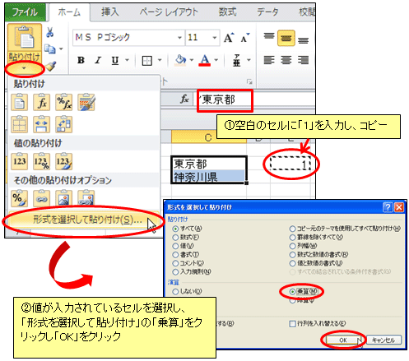Viewport: 409px width, 361px height.
Task: Click the Bottom Align icon
Action: click(304, 40)
